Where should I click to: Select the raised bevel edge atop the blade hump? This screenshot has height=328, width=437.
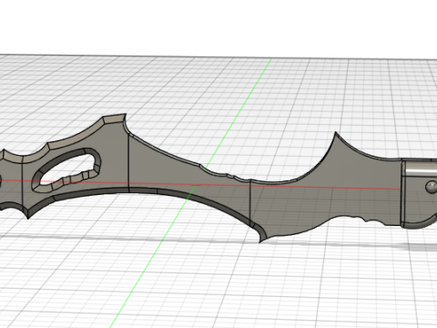(x=114, y=118)
